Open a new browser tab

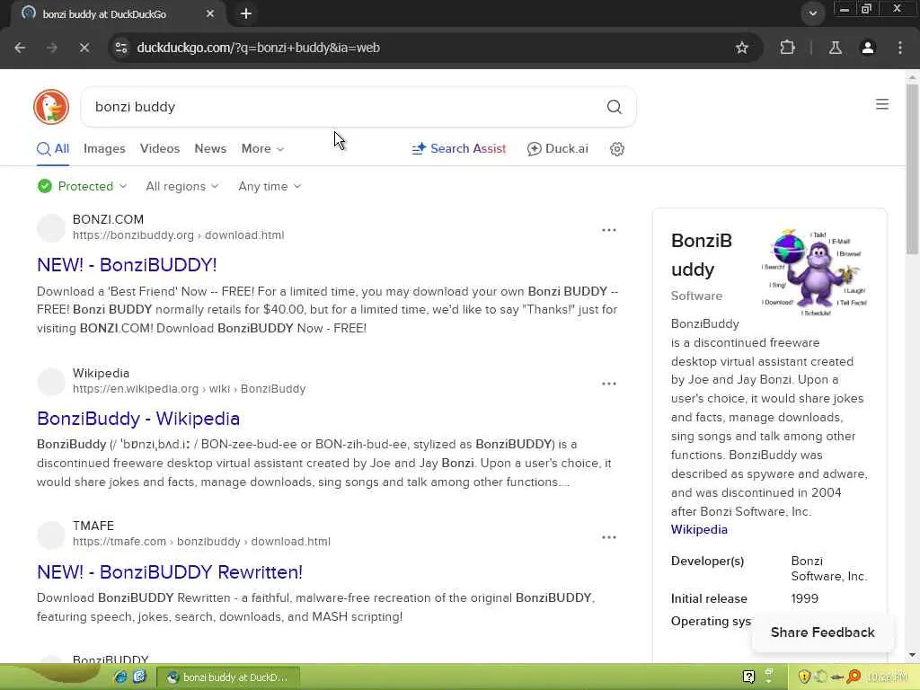coord(246,13)
